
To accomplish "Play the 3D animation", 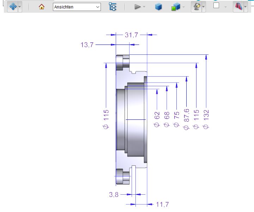I will pyautogui.click(x=137, y=7).
